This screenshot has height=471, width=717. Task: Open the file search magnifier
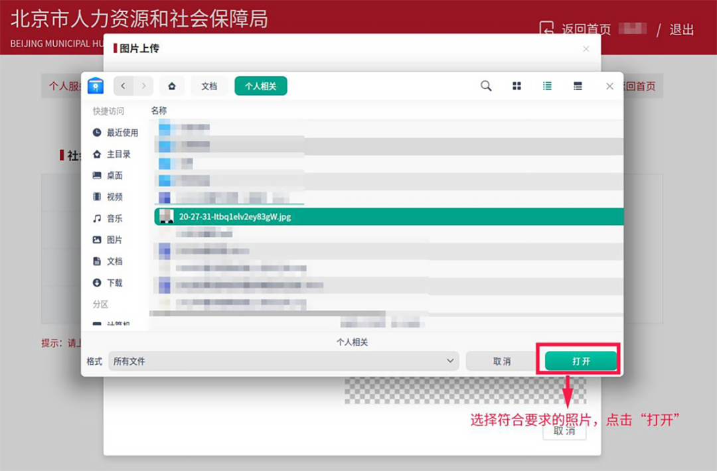(x=486, y=86)
